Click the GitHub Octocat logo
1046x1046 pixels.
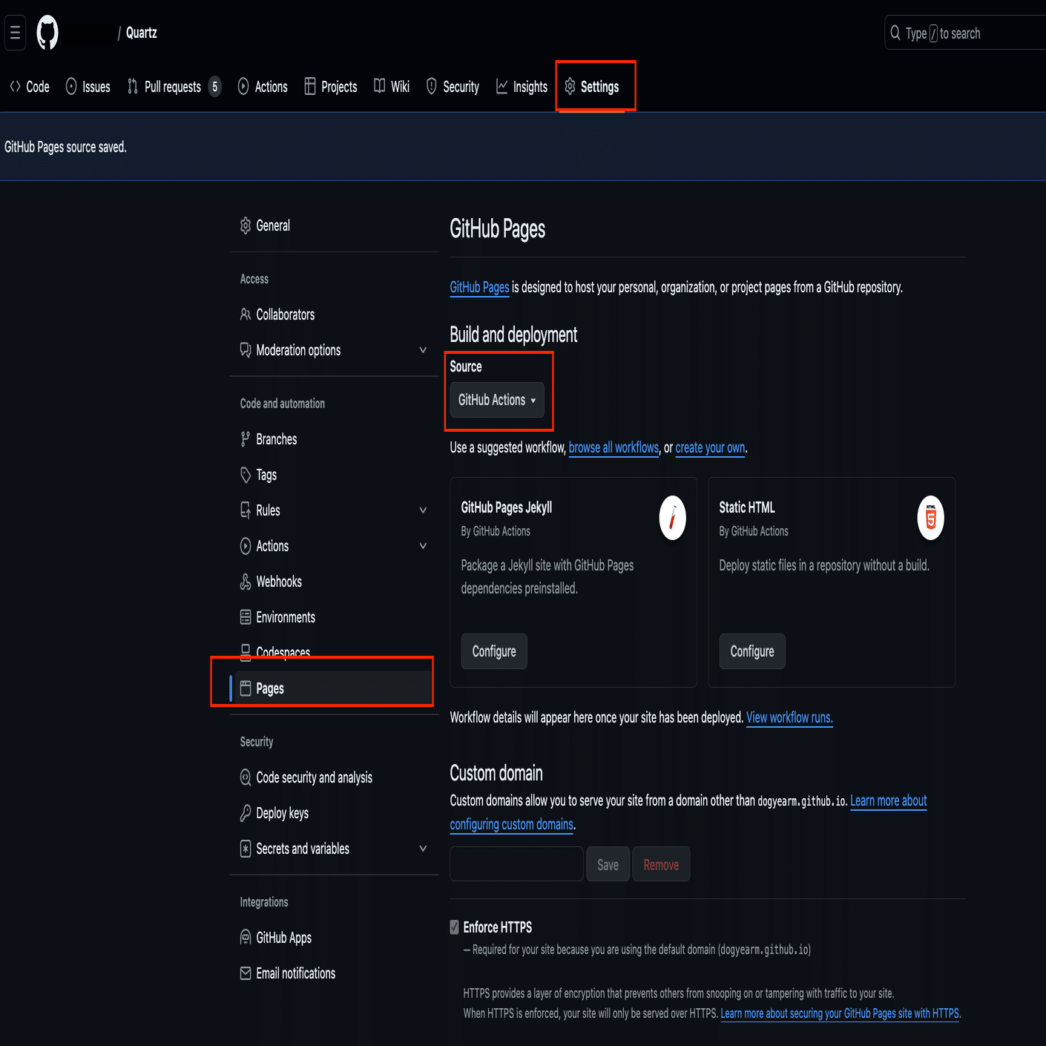(x=47, y=33)
